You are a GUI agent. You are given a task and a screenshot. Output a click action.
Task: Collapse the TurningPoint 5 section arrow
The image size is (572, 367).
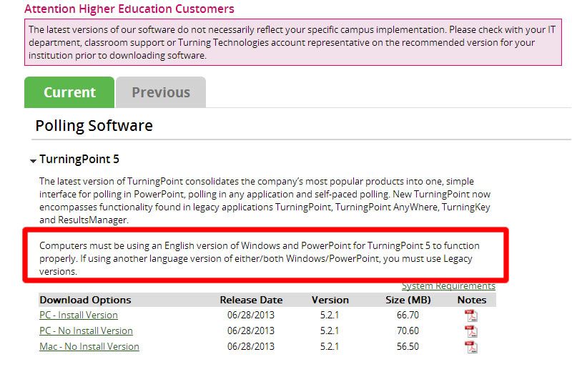pos(33,160)
